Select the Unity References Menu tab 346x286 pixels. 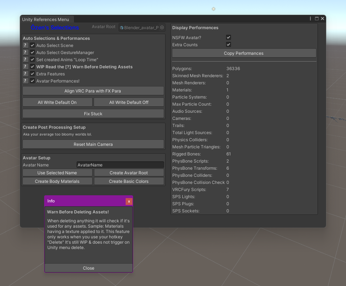coord(46,20)
